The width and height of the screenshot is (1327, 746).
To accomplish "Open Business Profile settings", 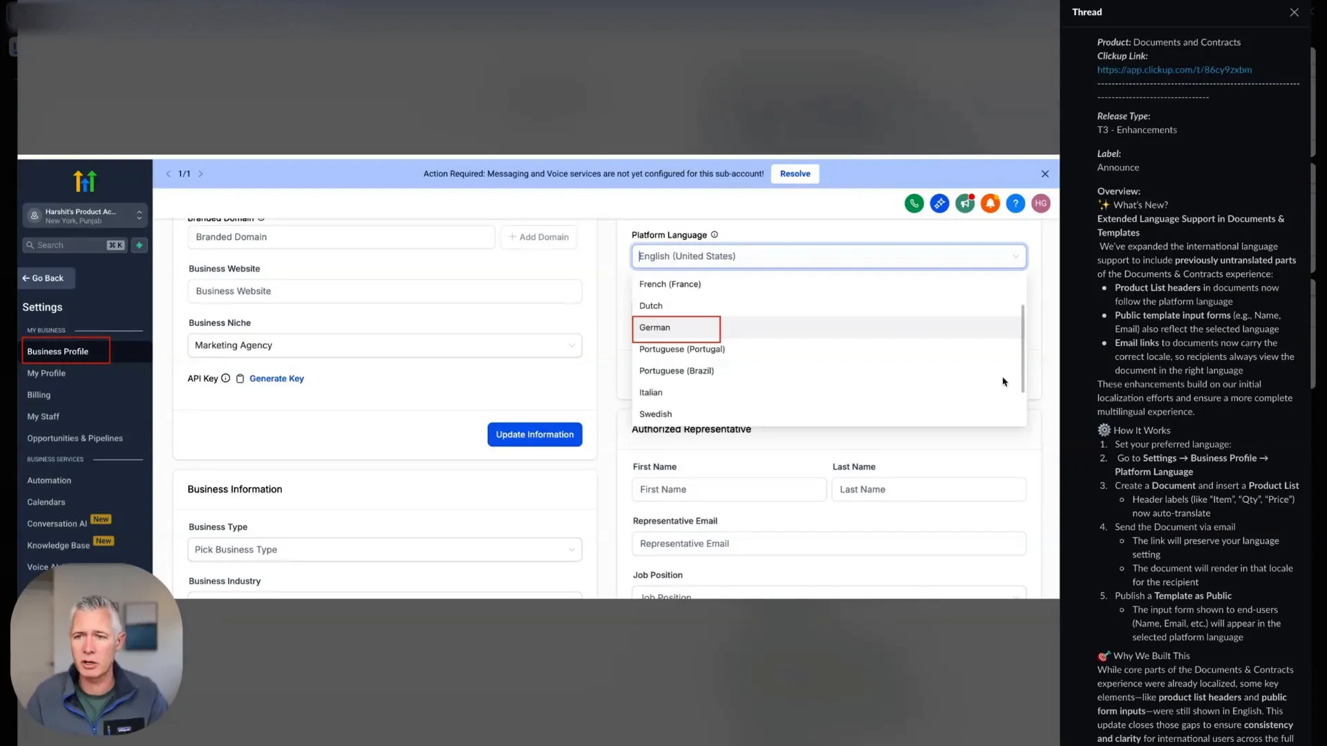I will (57, 351).
